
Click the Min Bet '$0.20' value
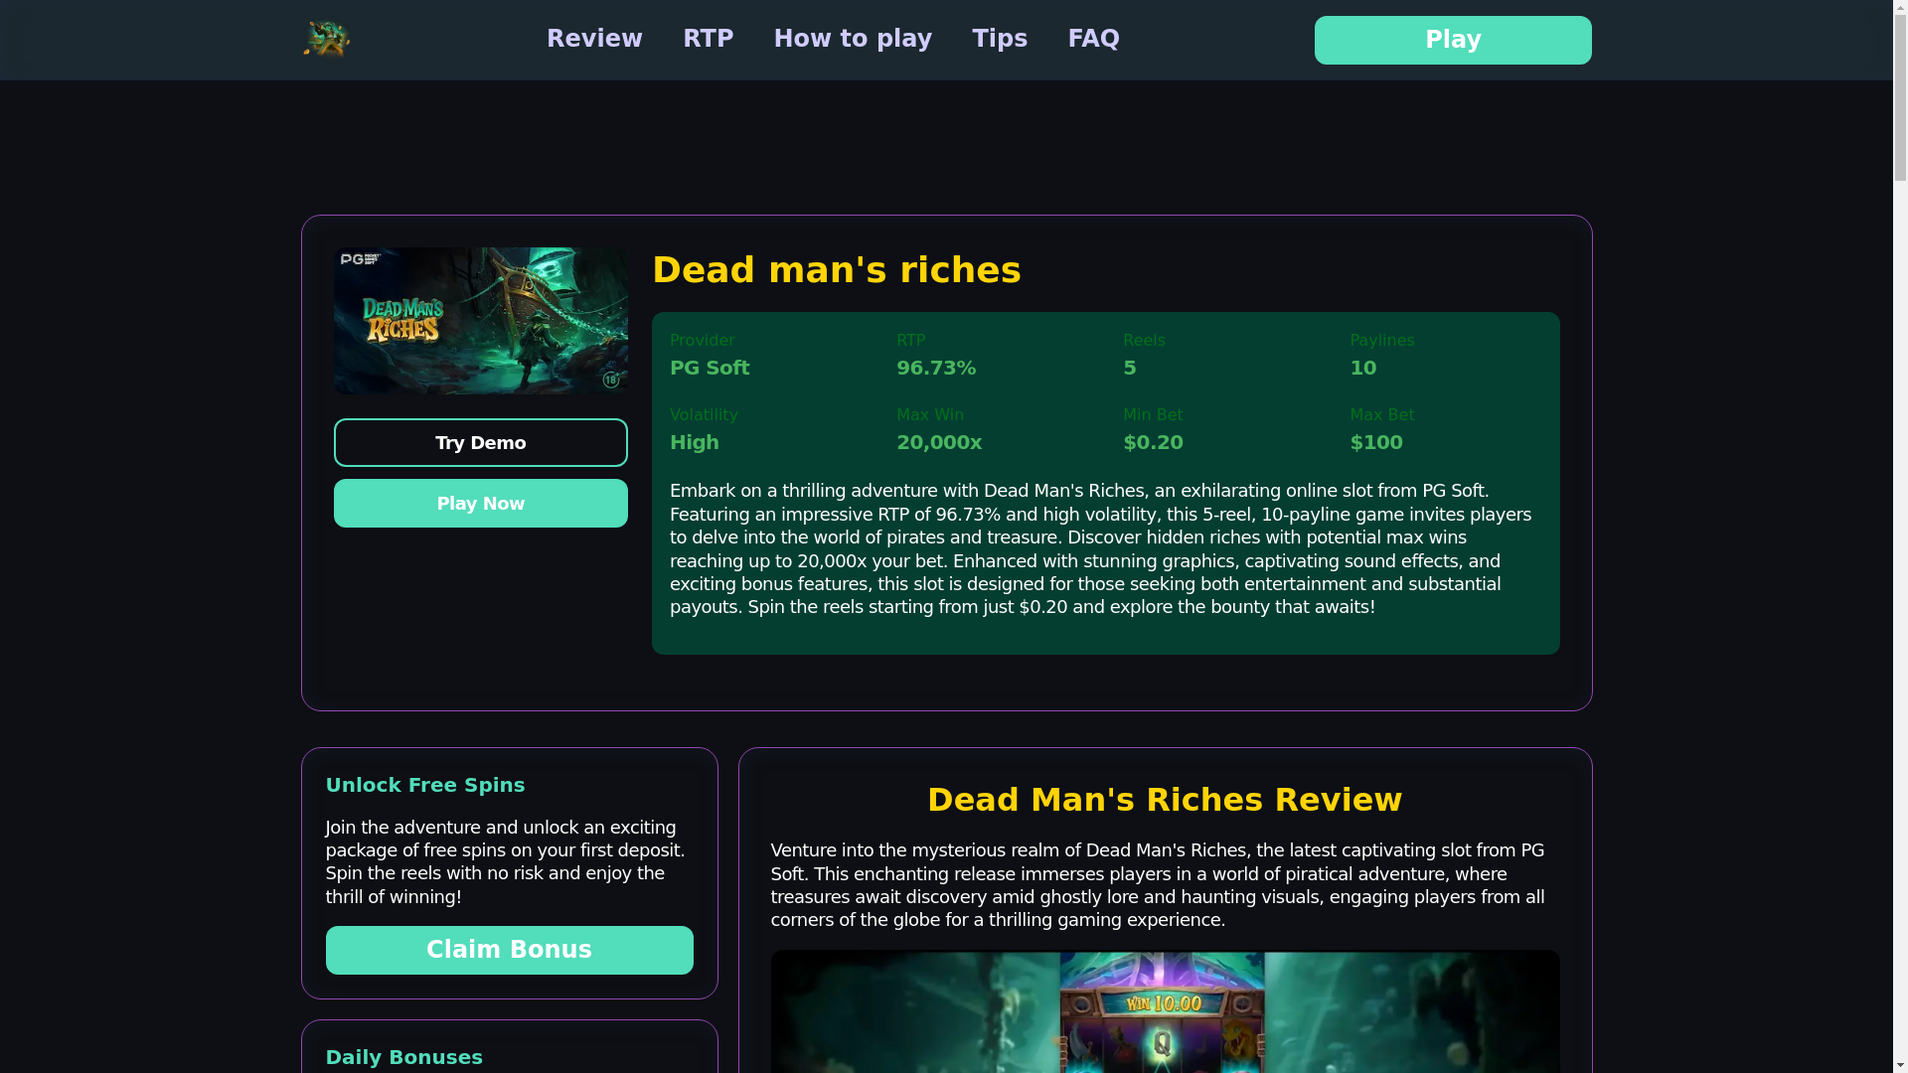tap(1153, 442)
